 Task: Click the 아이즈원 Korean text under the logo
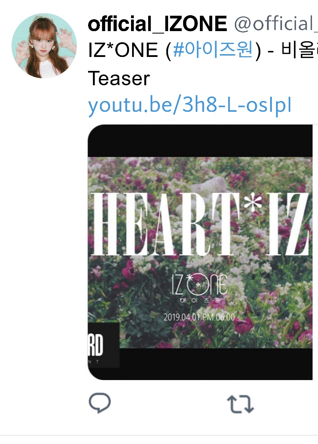[200, 300]
